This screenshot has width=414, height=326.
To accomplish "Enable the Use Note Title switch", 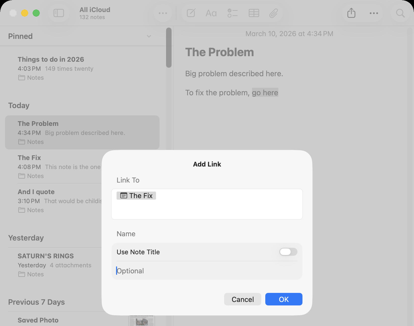I will (288, 252).
